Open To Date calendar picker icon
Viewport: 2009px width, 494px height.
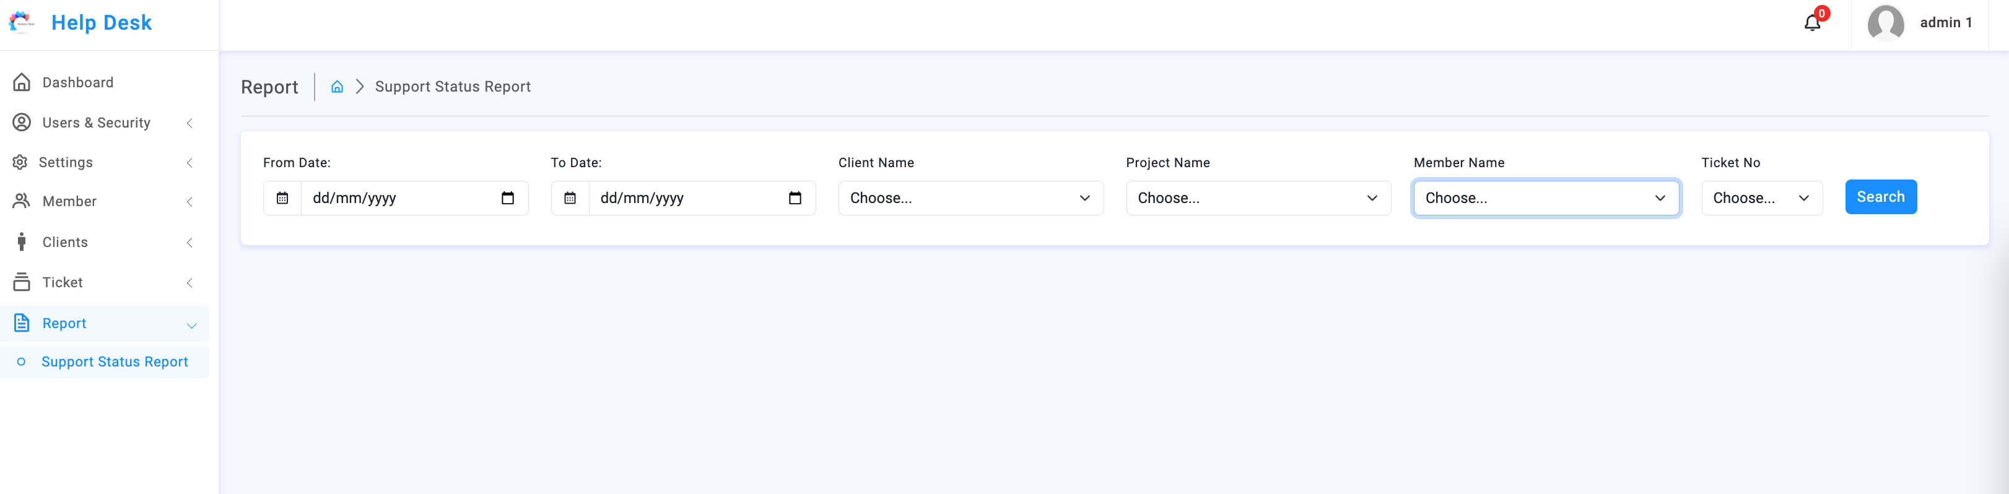(x=795, y=198)
